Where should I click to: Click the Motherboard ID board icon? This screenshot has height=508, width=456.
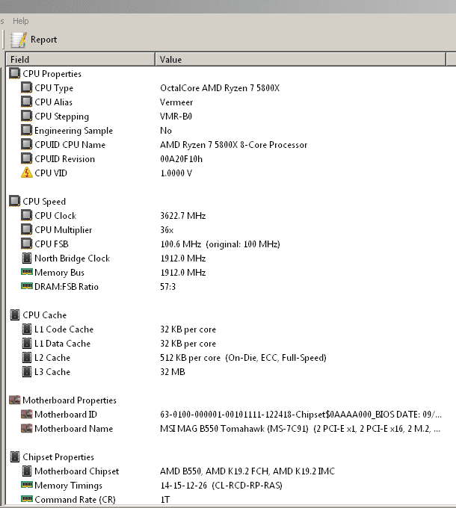point(27,414)
